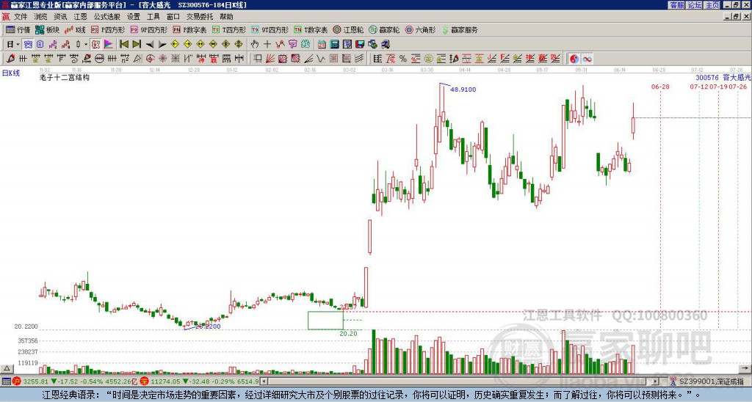Jump to last bar with green end arrow
Image resolution: width=752 pixels, height=402 pixels.
click(137, 45)
